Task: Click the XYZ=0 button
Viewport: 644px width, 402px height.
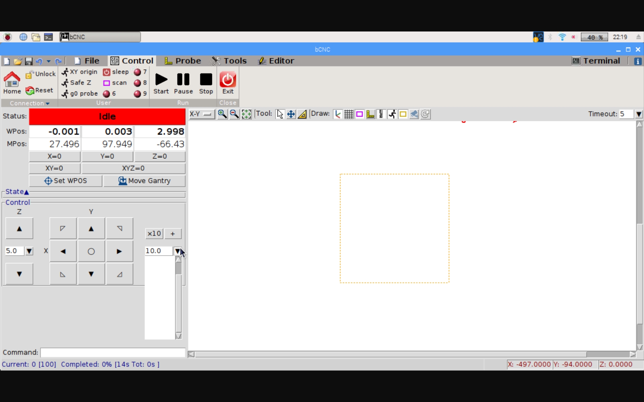Action: point(133,168)
